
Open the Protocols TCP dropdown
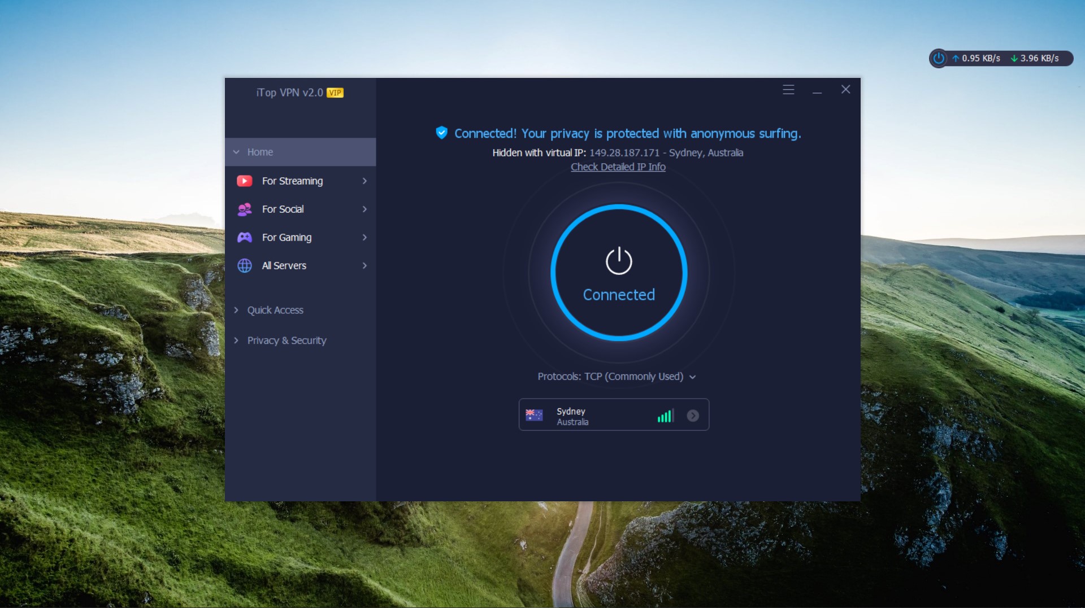[617, 377]
